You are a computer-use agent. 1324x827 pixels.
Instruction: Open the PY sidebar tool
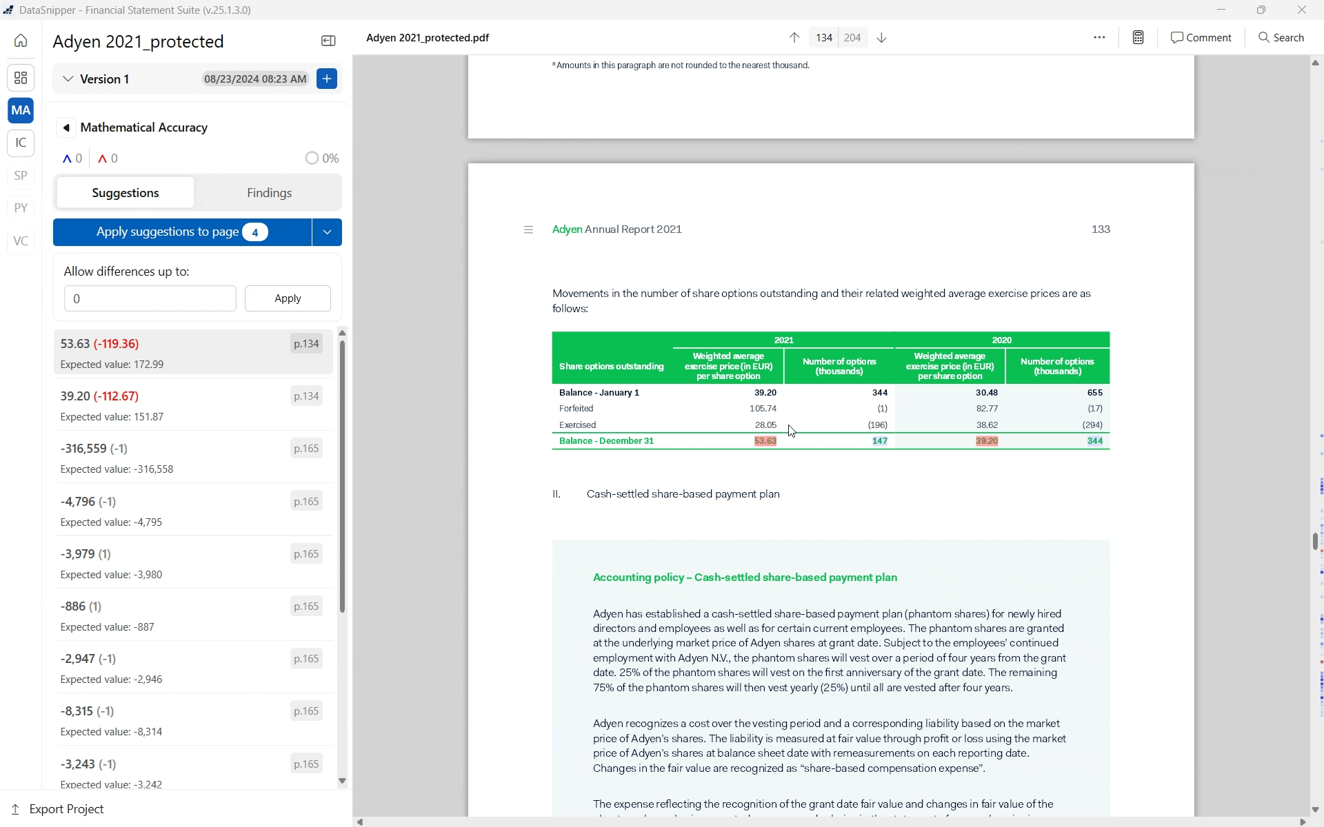20,207
